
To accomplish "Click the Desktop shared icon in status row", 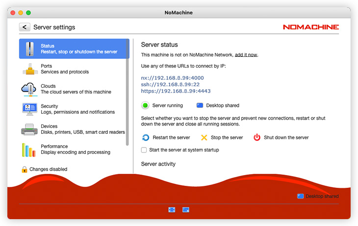I will (x=200, y=105).
